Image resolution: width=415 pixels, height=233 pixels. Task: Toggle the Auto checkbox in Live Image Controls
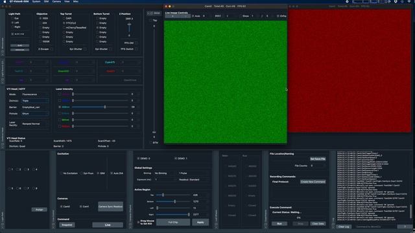coord(193,16)
